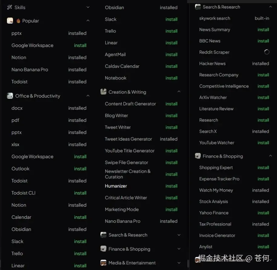Expand the Finance & Shopping section in middle column
Screen dimensions: 277x270
tap(179, 249)
